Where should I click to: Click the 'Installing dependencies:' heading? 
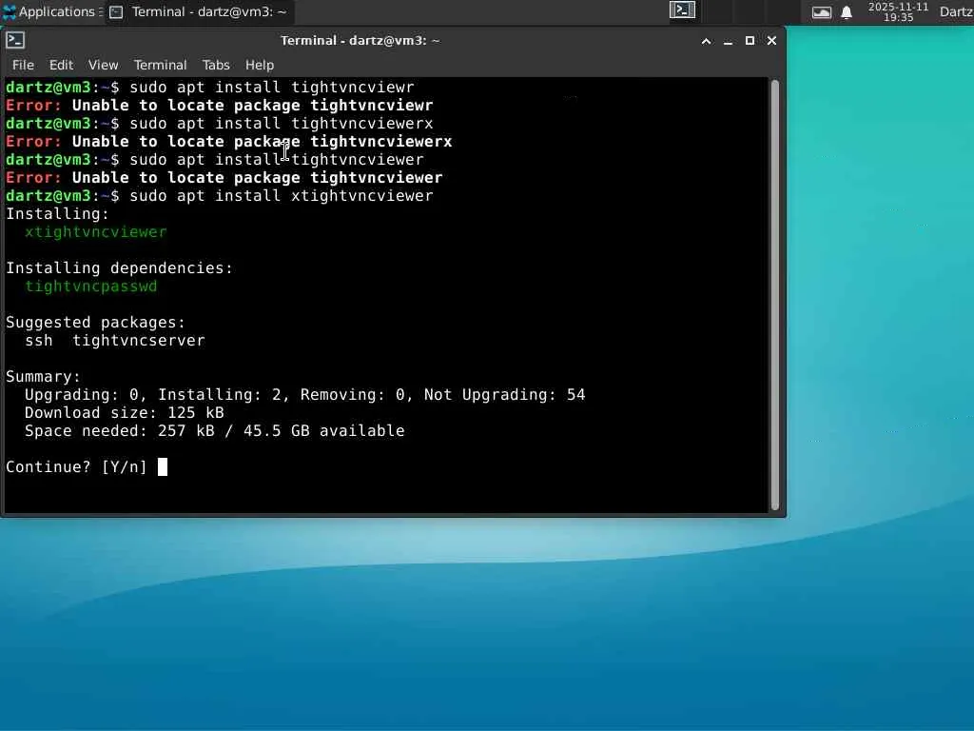119,267
